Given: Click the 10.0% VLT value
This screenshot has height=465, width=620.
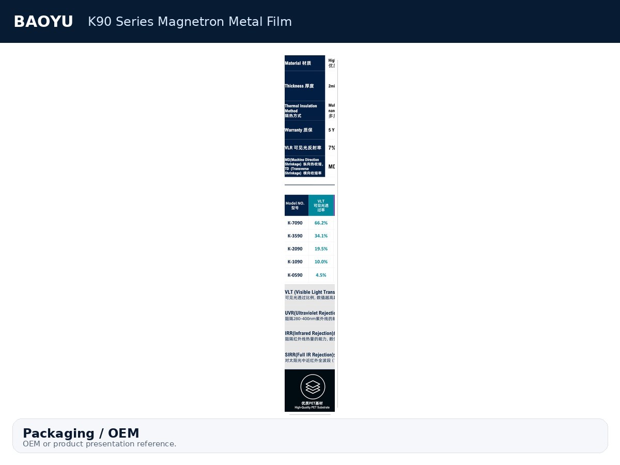Looking at the screenshot, I should [321, 262].
